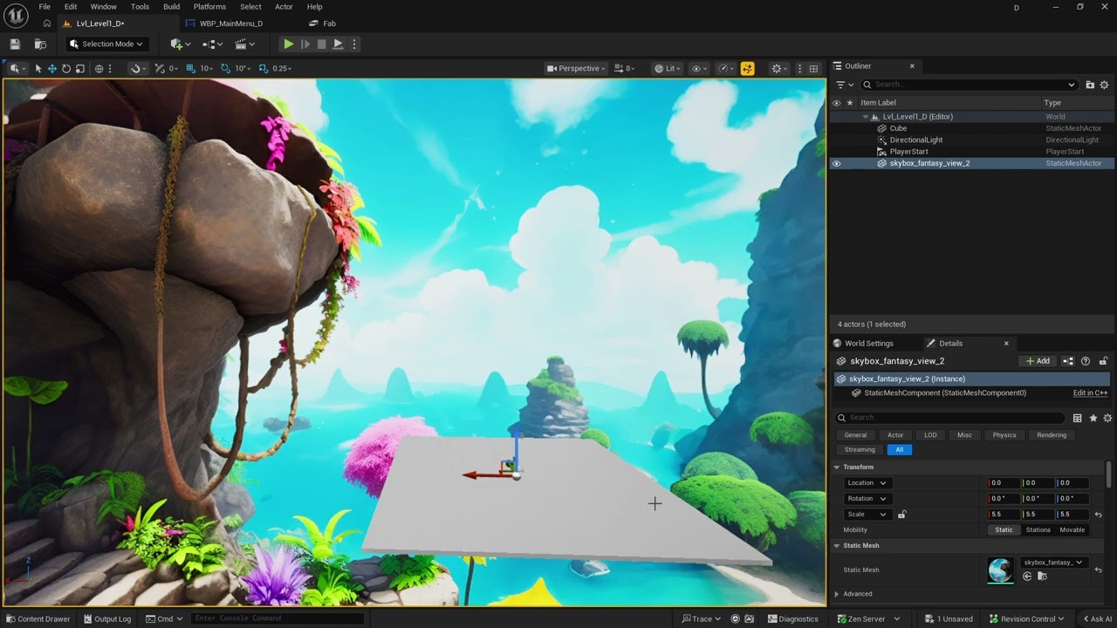The width and height of the screenshot is (1117, 628).
Task: Toggle the yellow Game View sparkle icon
Action: 747,68
